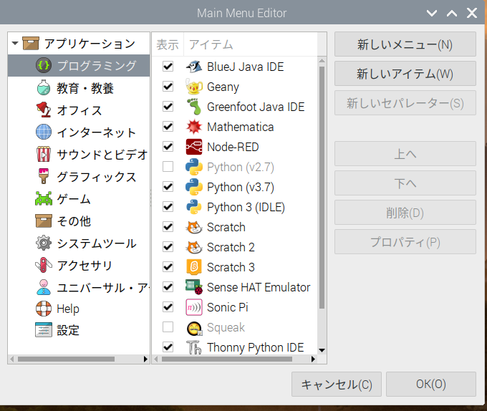Minimize the Main Menu Editor window

(432, 13)
